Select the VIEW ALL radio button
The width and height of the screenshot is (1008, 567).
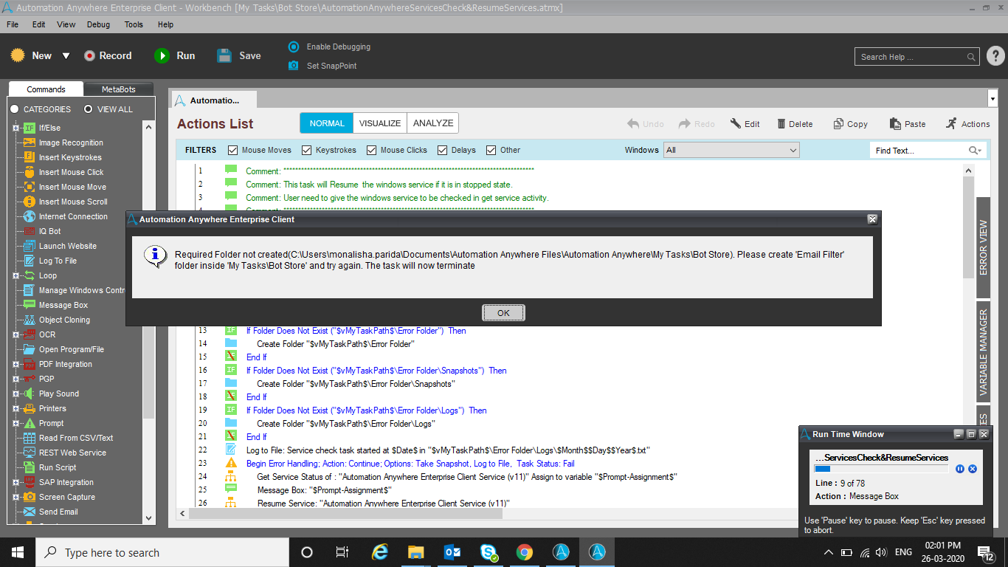click(89, 109)
